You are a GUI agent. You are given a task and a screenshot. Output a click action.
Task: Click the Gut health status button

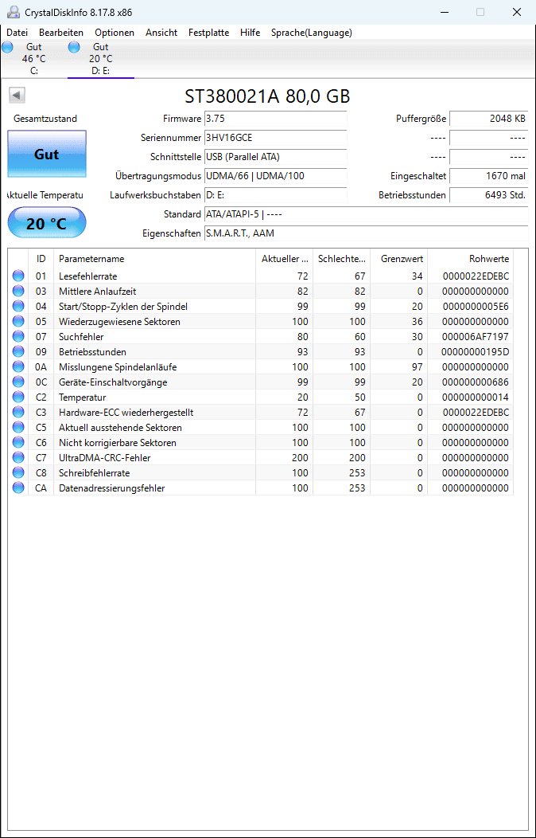coord(46,155)
